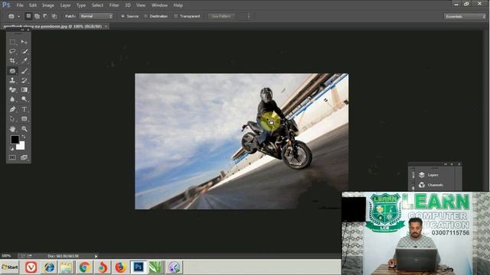Viewport: 490px width, 275px height.
Task: Click the Photoshop Ps logo icon
Action: click(x=6, y=5)
